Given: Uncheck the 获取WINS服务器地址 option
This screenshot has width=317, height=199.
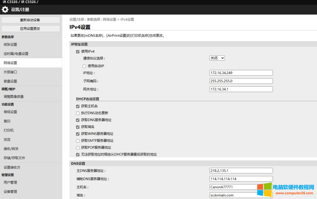Looking at the screenshot, I should point(78,134).
